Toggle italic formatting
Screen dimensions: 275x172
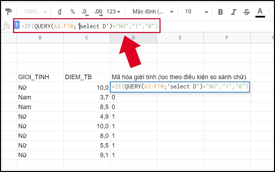[234, 12]
